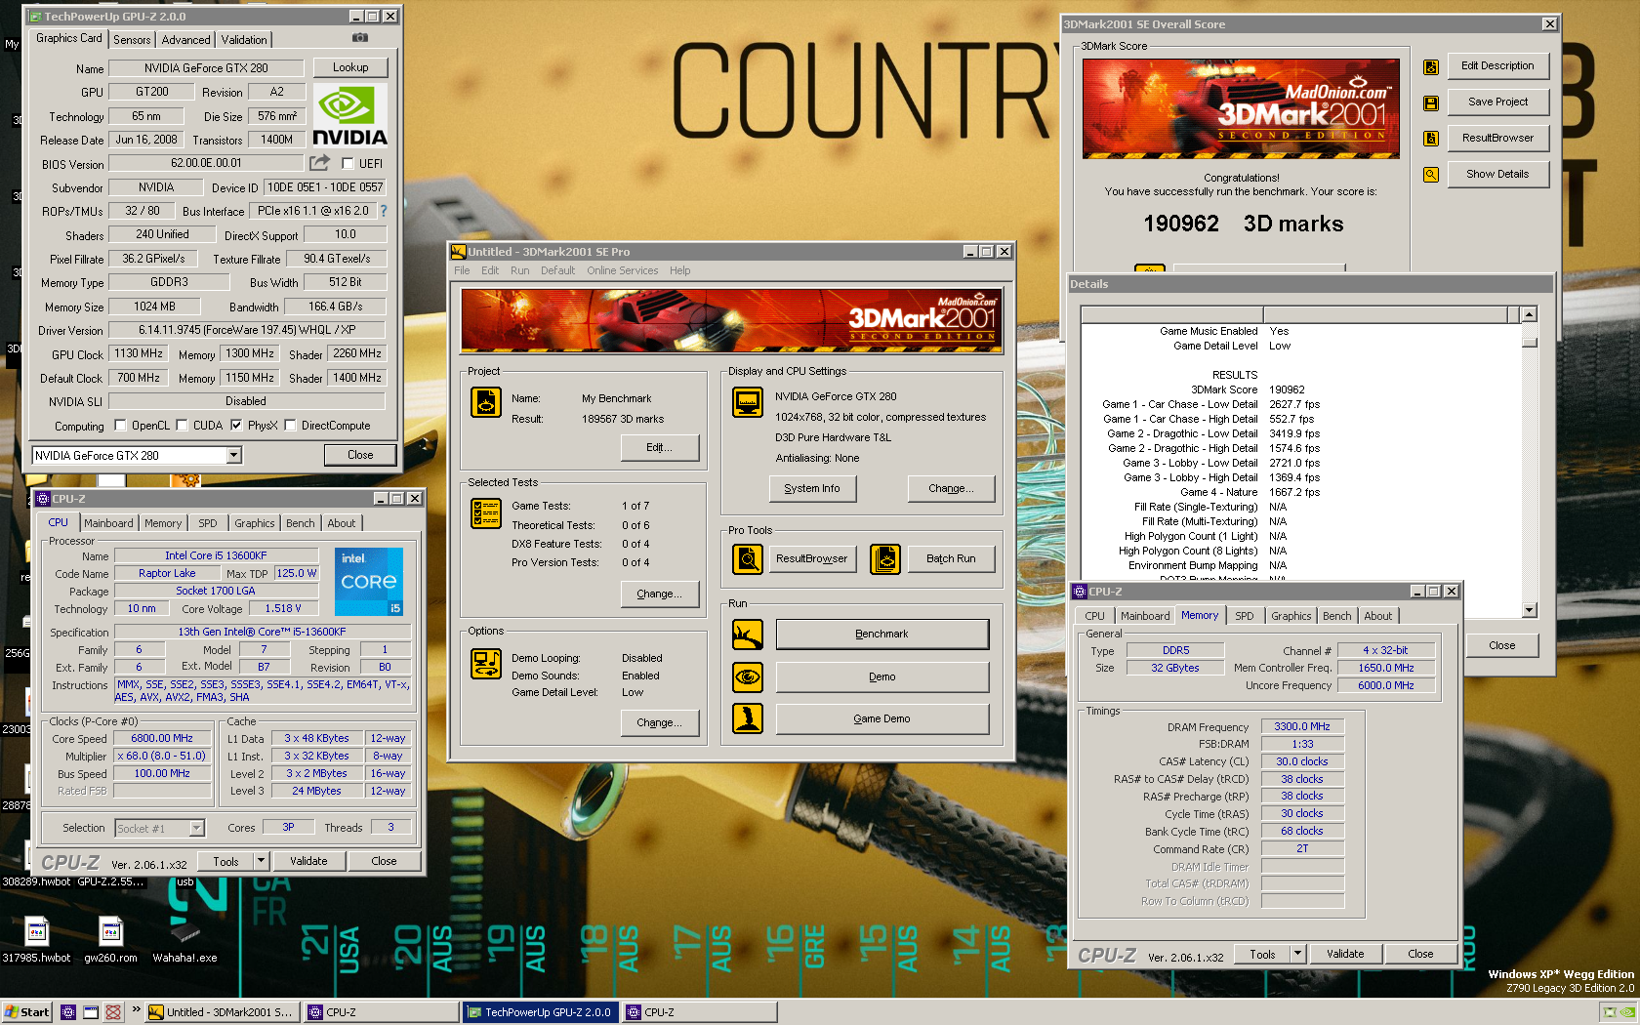The image size is (1640, 1025).
Task: Click the icon beside Edit Description
Action: [1431, 67]
